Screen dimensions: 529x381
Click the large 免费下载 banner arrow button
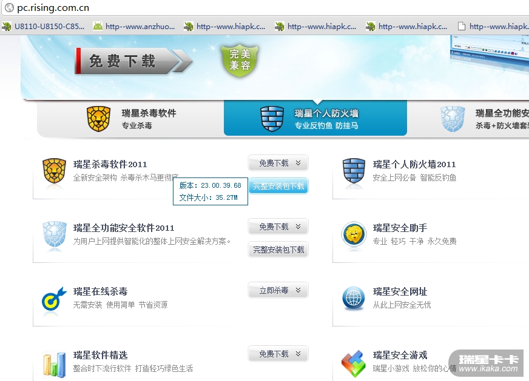133,61
